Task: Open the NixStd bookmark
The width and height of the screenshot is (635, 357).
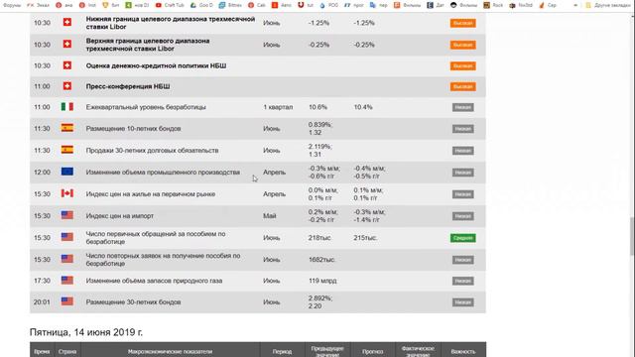Action: 521,5
